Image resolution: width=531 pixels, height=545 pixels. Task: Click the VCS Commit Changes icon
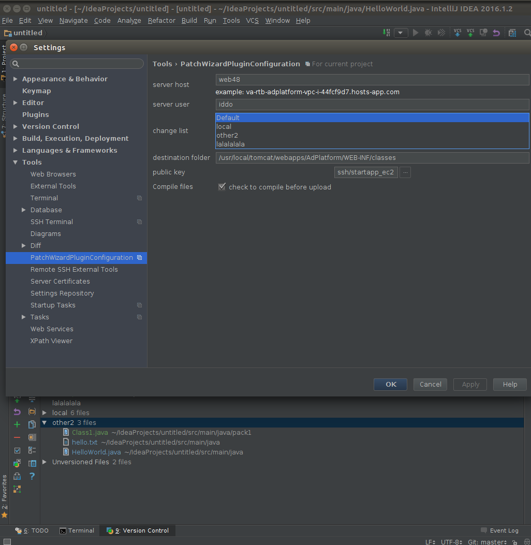coord(470,33)
